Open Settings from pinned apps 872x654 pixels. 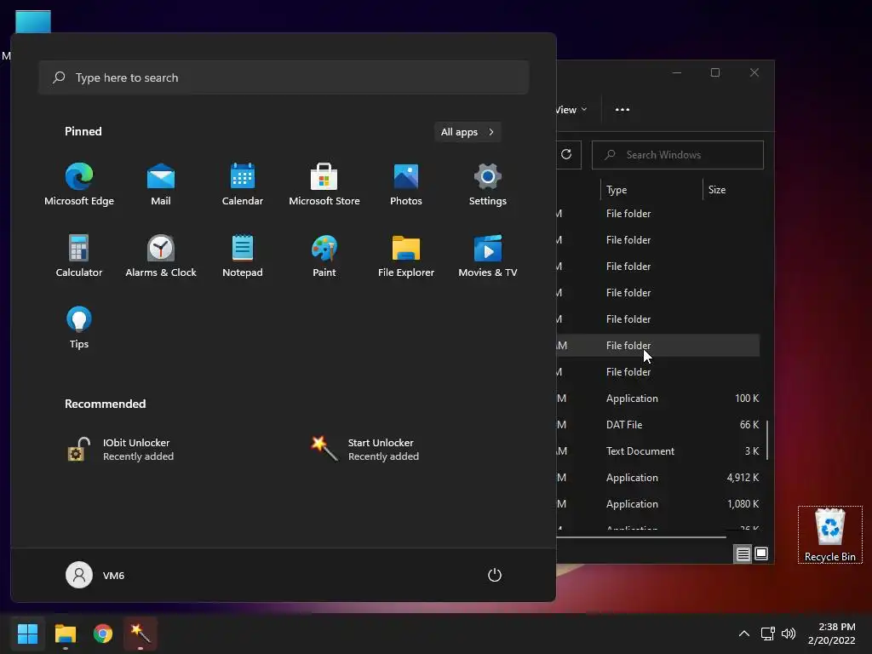488,185
